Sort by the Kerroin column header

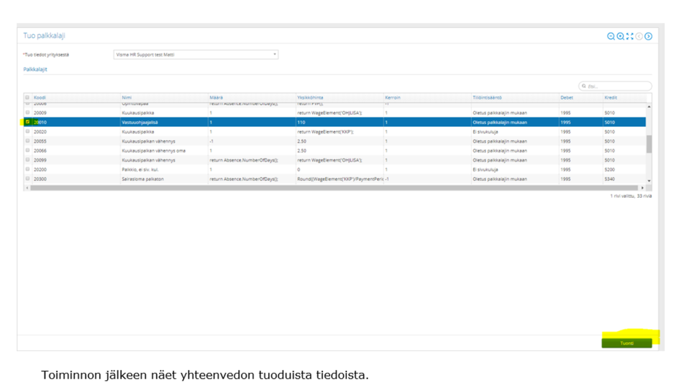point(393,98)
